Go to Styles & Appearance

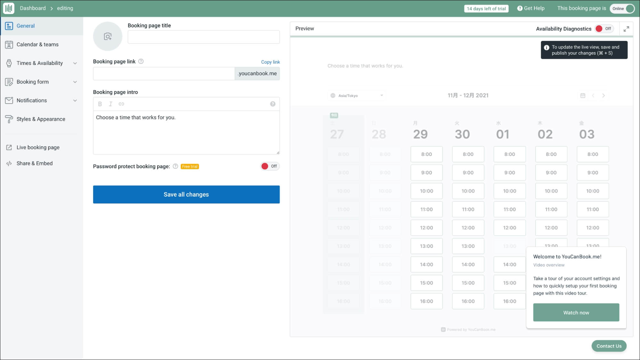click(x=41, y=119)
